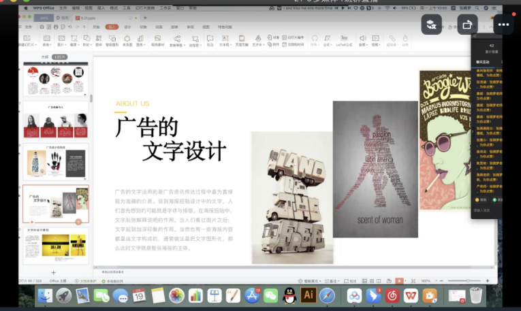Click the undo arrow icon
The width and height of the screenshot is (521, 311).
coord(69,27)
